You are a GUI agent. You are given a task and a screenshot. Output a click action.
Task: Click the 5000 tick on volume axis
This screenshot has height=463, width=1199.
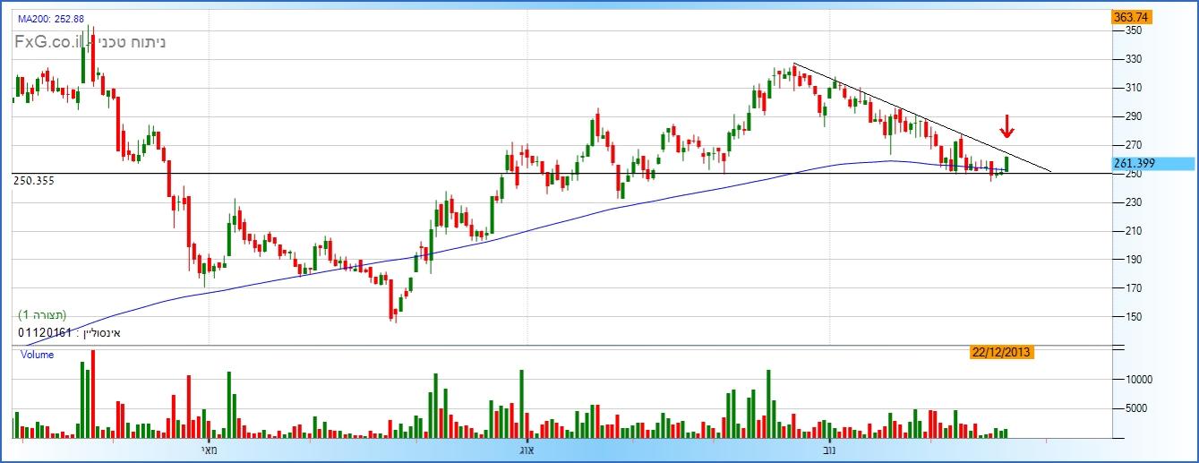(x=1135, y=408)
